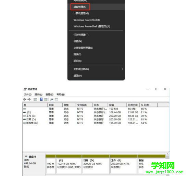Viewport: 187px width, 176px height.
Task: Click the 磁盘 0 disk icon
Action: coord(26,156)
